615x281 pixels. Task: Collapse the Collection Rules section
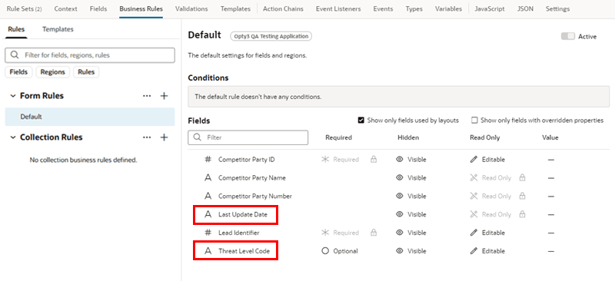[13, 137]
